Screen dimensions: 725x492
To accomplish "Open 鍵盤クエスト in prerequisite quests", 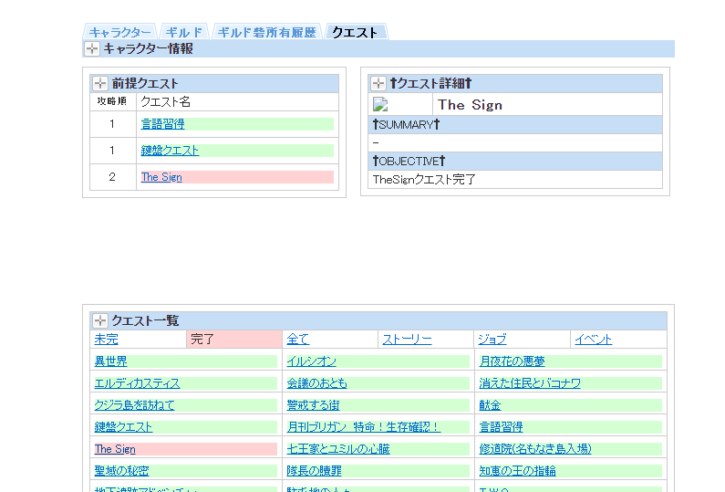I will (x=170, y=151).
